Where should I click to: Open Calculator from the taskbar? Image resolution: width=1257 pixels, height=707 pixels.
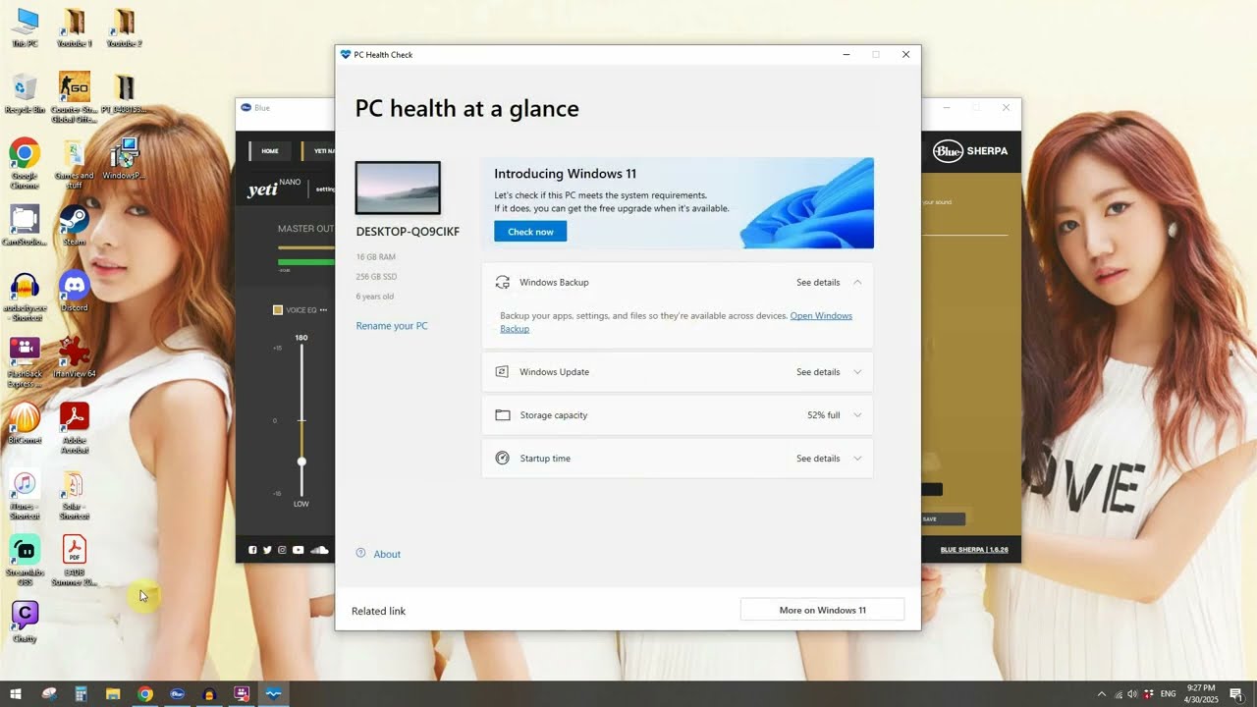coord(81,694)
